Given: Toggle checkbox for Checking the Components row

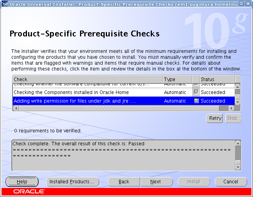Looking at the screenshot, I should point(196,92).
